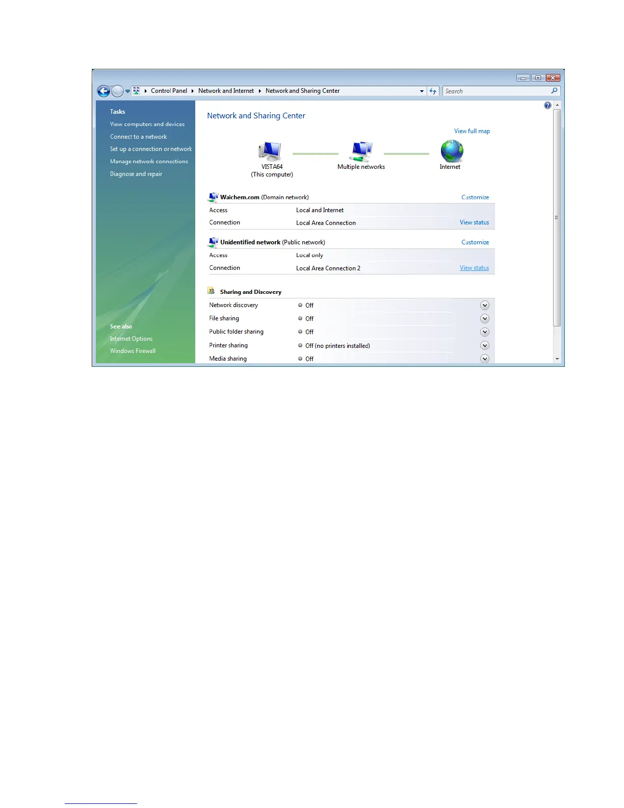View status of Local Area Connection 2
The width and height of the screenshot is (624, 808).
click(x=474, y=268)
